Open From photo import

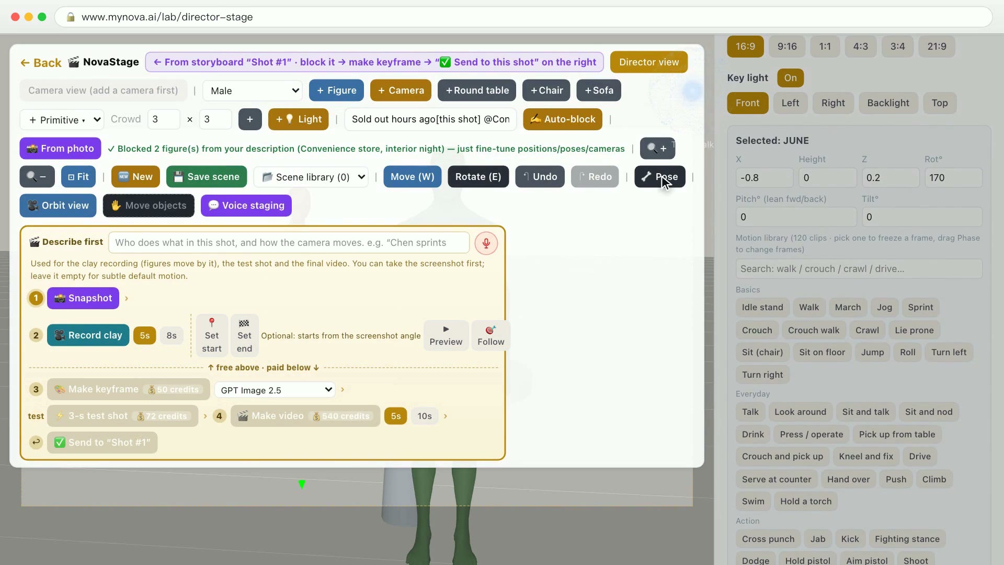click(60, 149)
